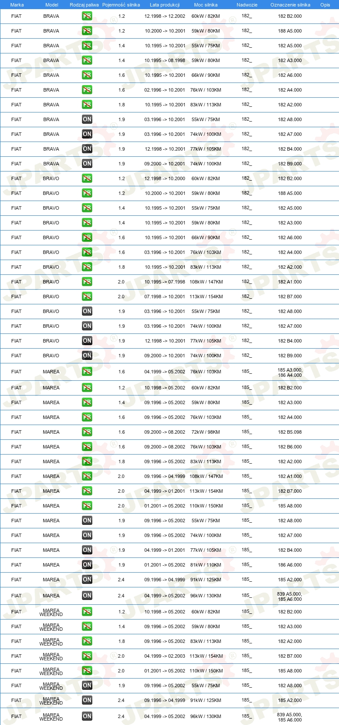
Task: Click petrol icon in BRAVA 182 A5.000 row
Action: 87,46
